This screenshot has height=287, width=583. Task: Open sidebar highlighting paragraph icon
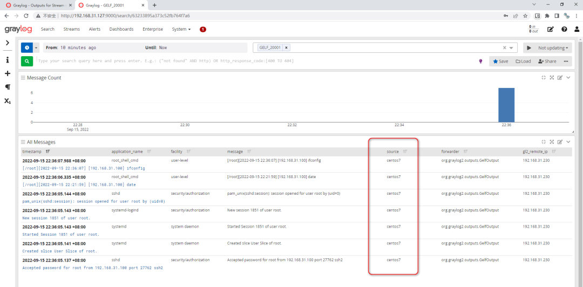tap(7, 87)
